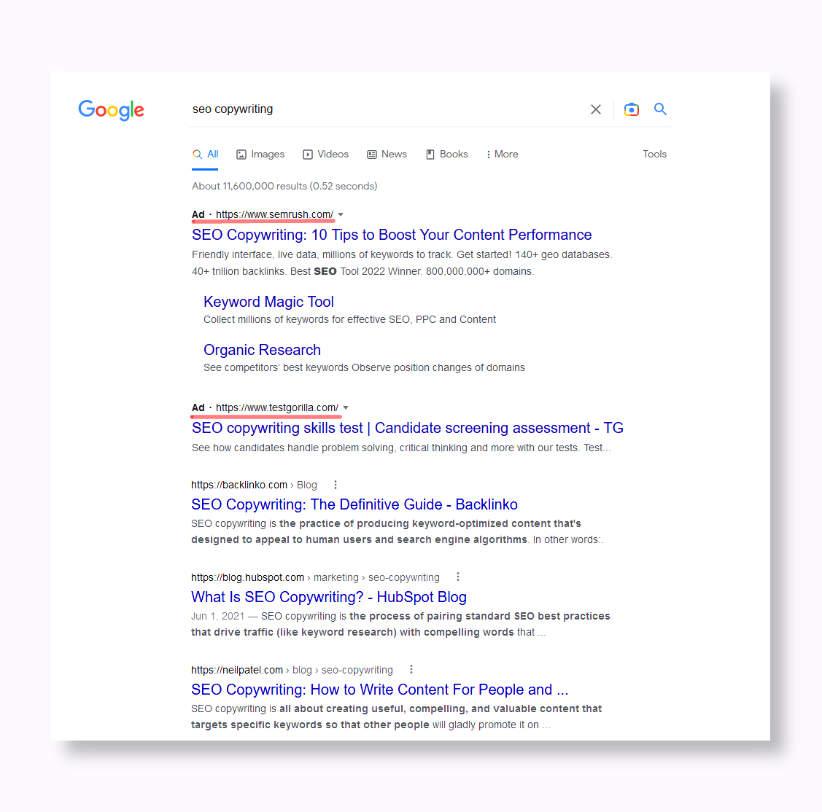Expand the More menu
The image size is (822, 812).
[x=503, y=155]
